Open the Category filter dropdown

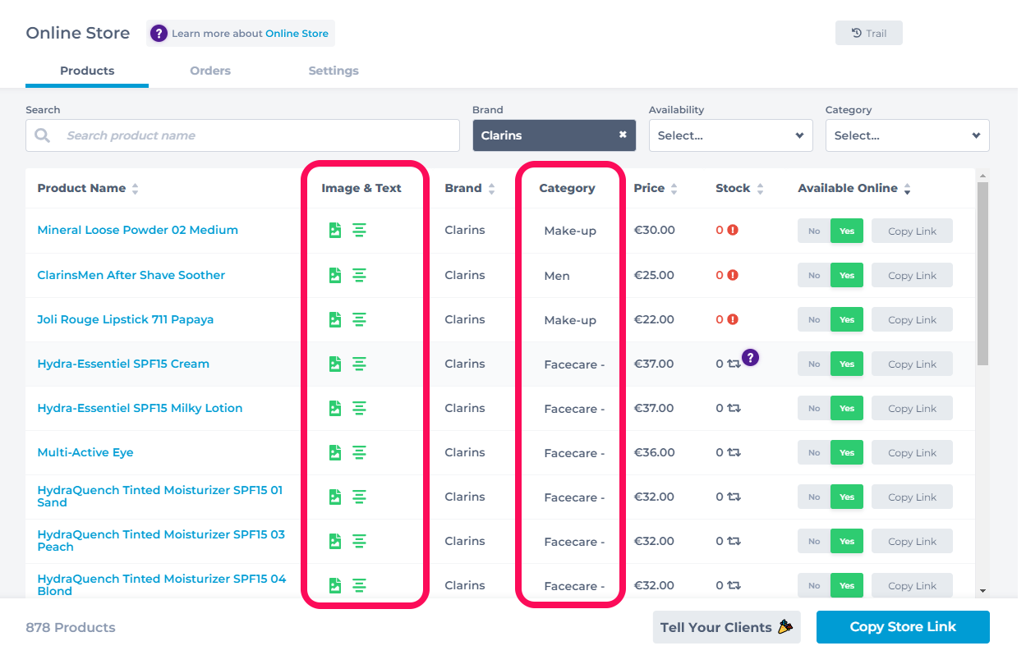coord(908,135)
